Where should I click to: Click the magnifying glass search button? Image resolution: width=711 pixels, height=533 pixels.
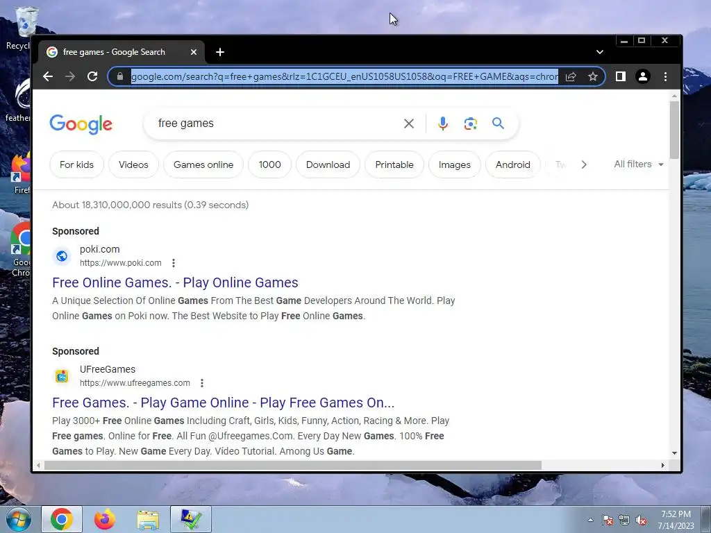[x=498, y=124]
